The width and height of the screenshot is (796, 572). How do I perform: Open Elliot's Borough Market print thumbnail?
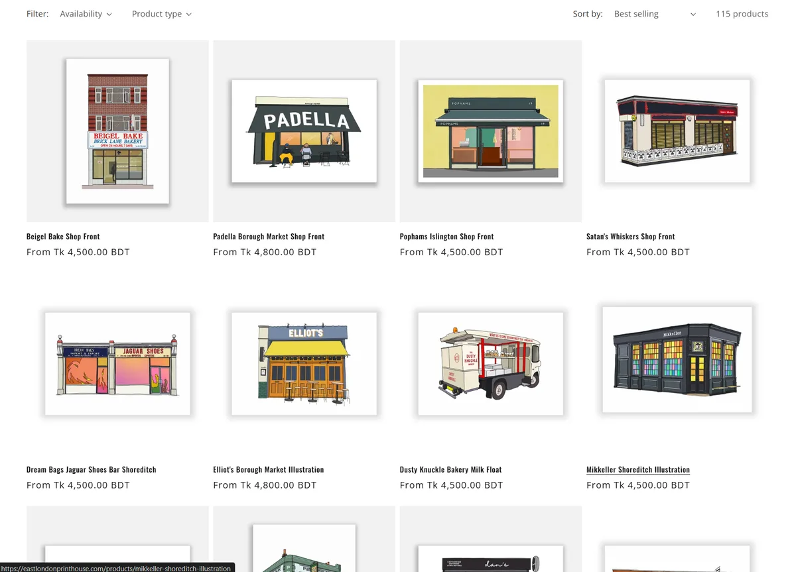[x=304, y=364]
